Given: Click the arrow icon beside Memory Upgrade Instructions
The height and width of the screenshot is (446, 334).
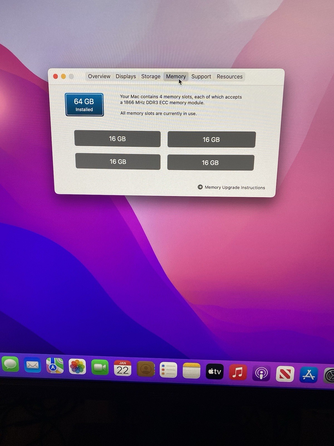Looking at the screenshot, I should pos(200,187).
